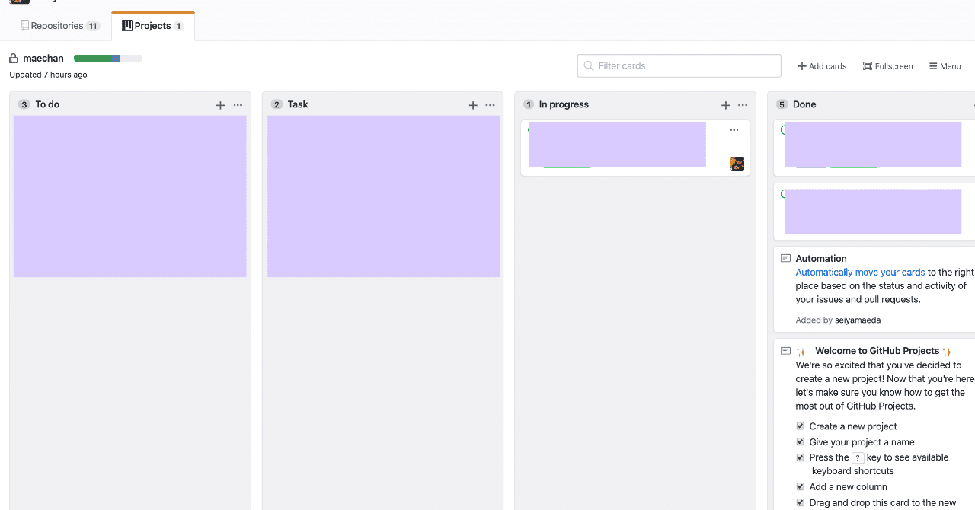Click the ? keyboard shortcut key label
The height and width of the screenshot is (510, 975).
(858, 457)
